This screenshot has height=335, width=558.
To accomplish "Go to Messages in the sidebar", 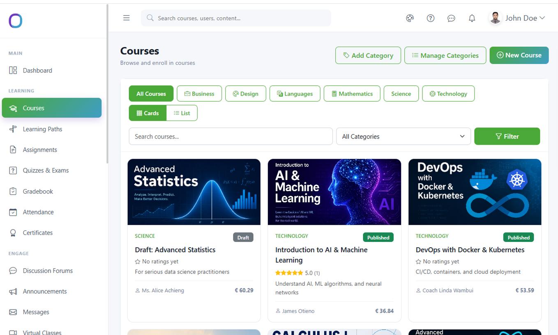I will coord(52,312).
